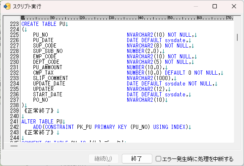Maximize the スクリプト実行 window
This screenshot has width=244, height=166.
click(215, 6)
